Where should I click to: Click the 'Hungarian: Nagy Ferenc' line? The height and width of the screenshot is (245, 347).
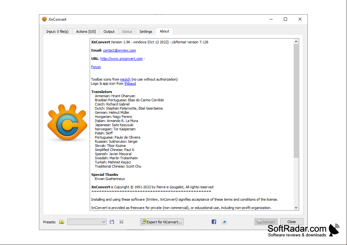(x=114, y=117)
